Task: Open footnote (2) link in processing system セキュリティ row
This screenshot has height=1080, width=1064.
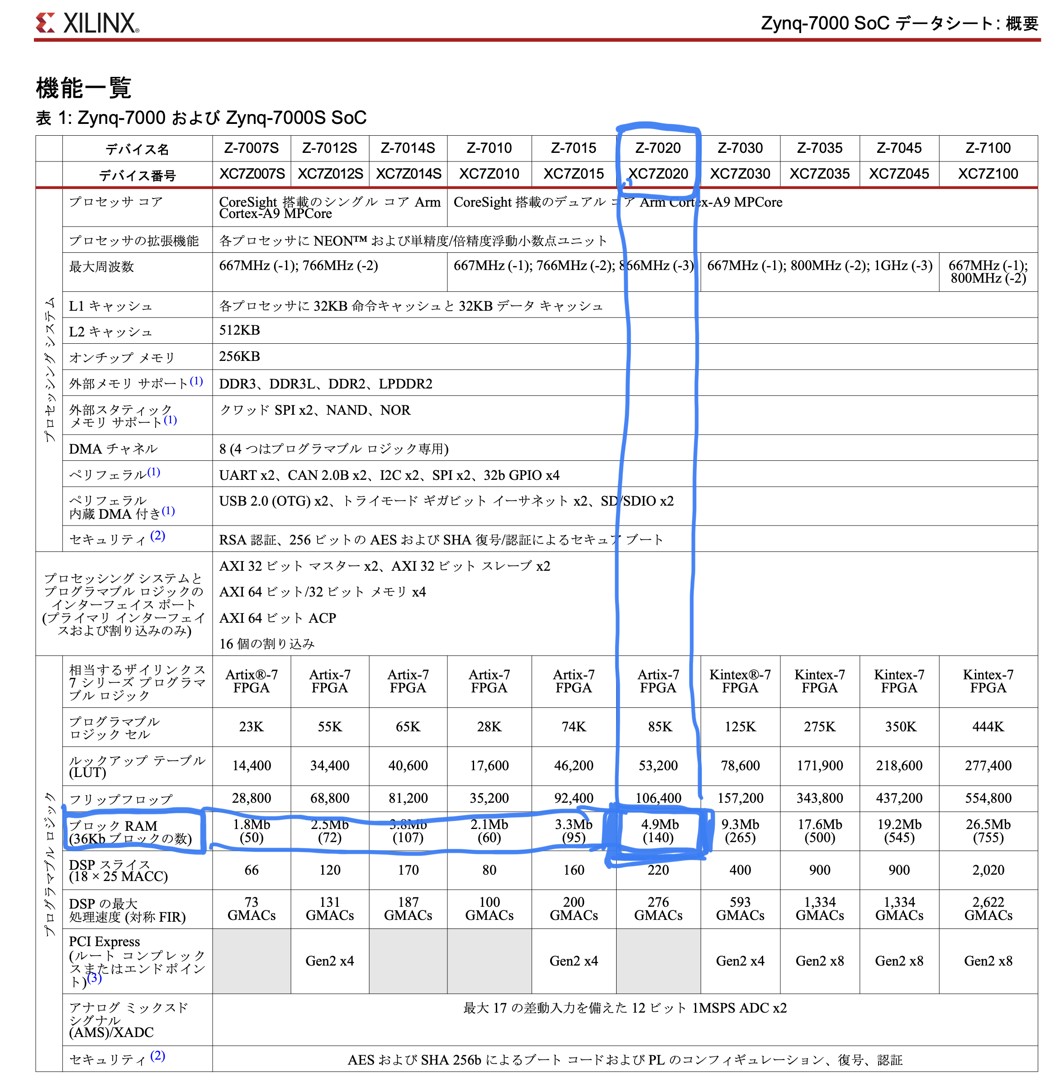Action: (x=157, y=536)
